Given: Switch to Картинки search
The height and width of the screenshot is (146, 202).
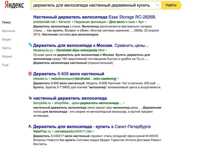Looking at the screenshot, I should (9, 31).
